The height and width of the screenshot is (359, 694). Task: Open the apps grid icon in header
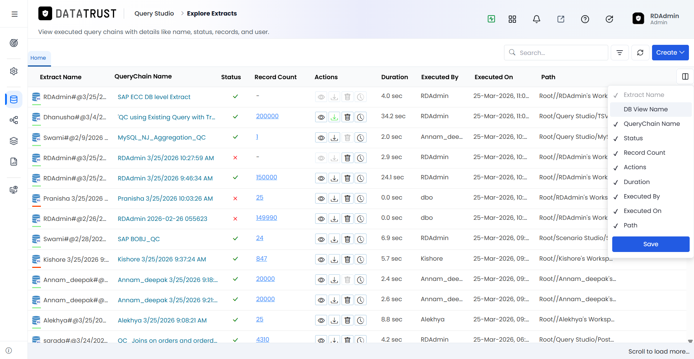click(512, 19)
